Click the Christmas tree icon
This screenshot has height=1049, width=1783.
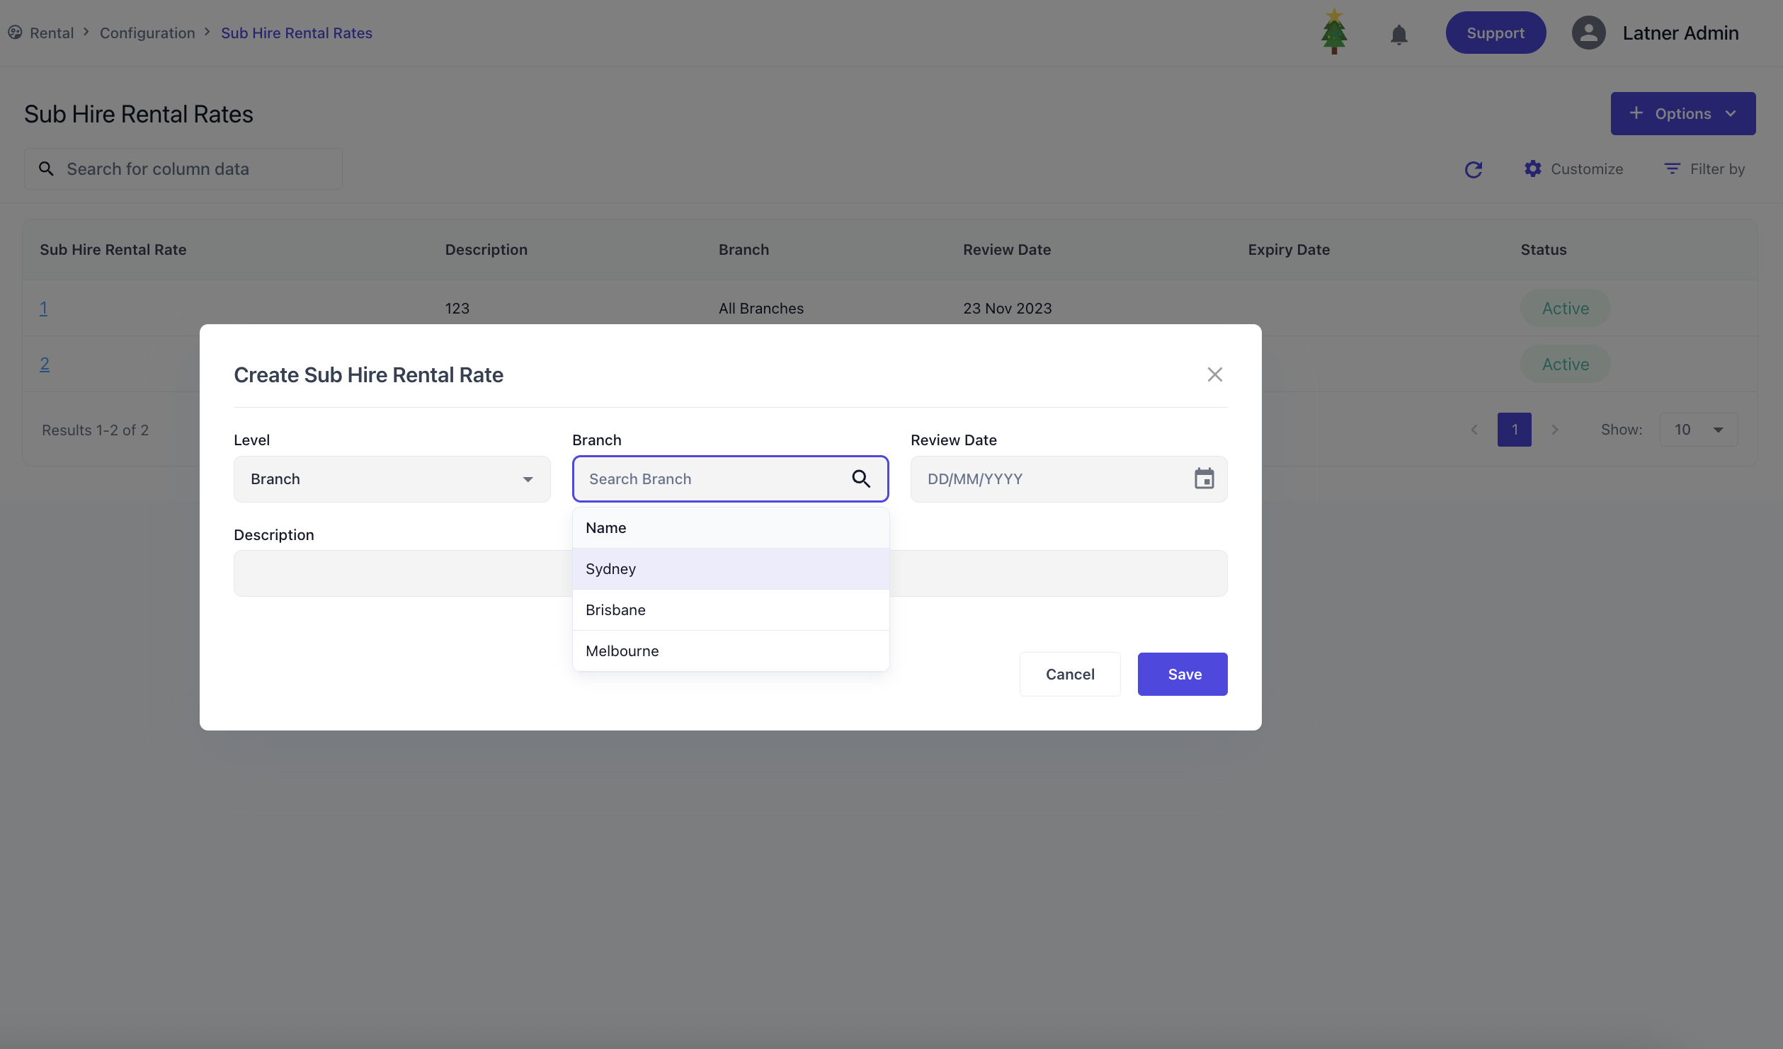coord(1334,32)
